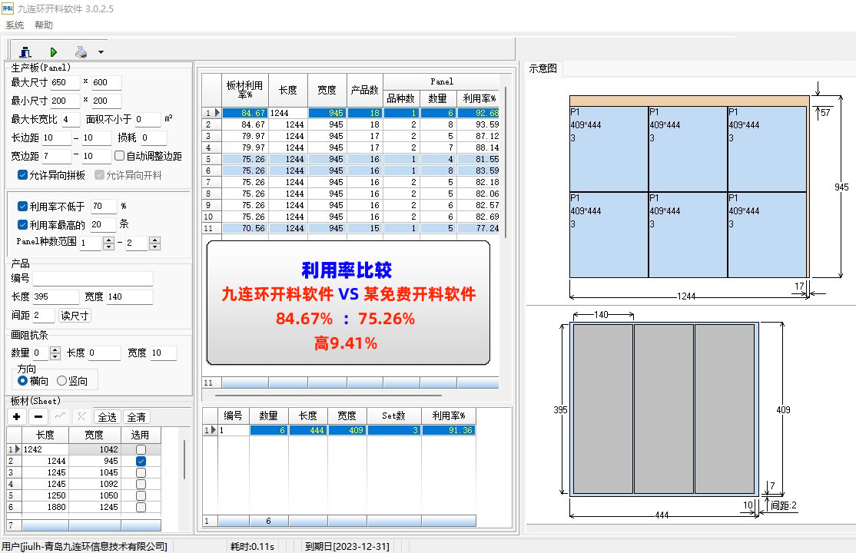Image resolution: width=856 pixels, height=553 pixels.
Task: Click the 最大长宽比 input field
Action: click(x=71, y=119)
